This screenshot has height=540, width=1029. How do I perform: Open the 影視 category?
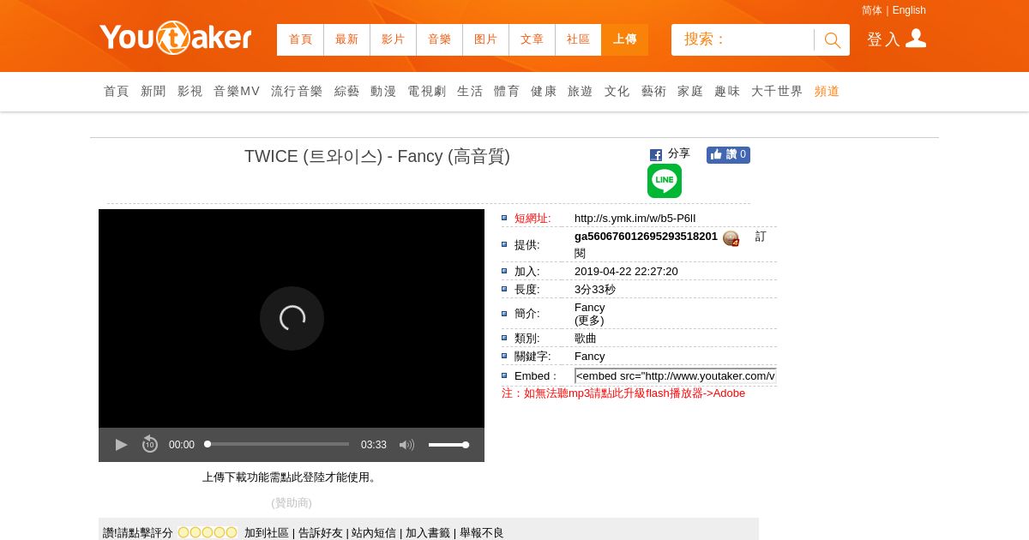[190, 91]
